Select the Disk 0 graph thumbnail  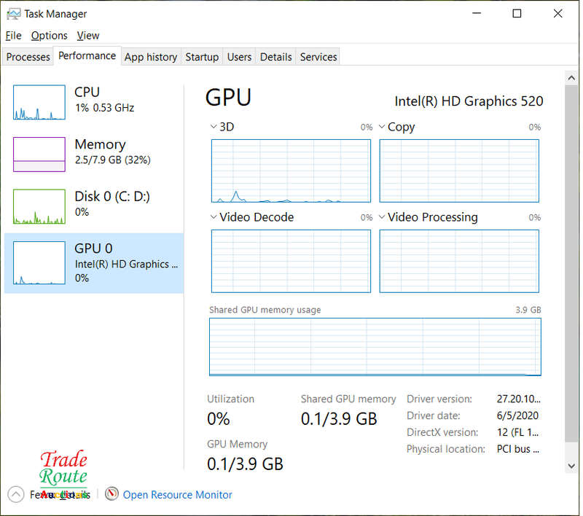coord(39,206)
